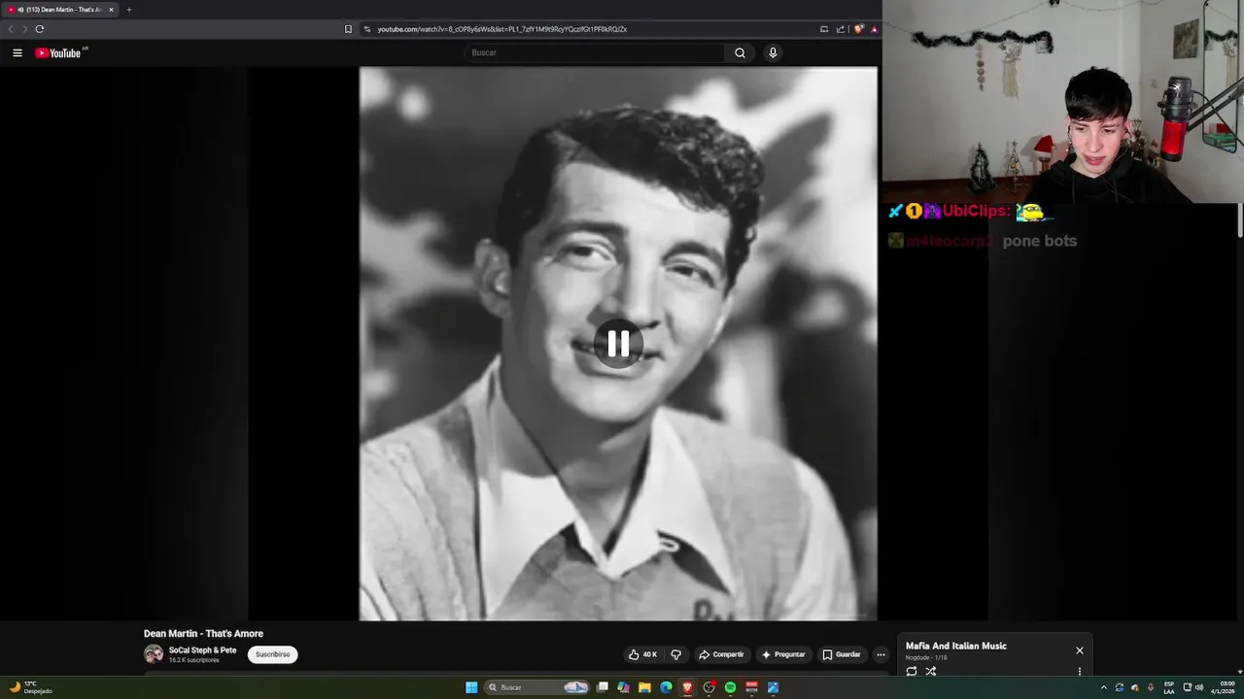The image size is (1244, 699).
Task: Dislike the video with thumbs-down icon
Action: click(676, 654)
